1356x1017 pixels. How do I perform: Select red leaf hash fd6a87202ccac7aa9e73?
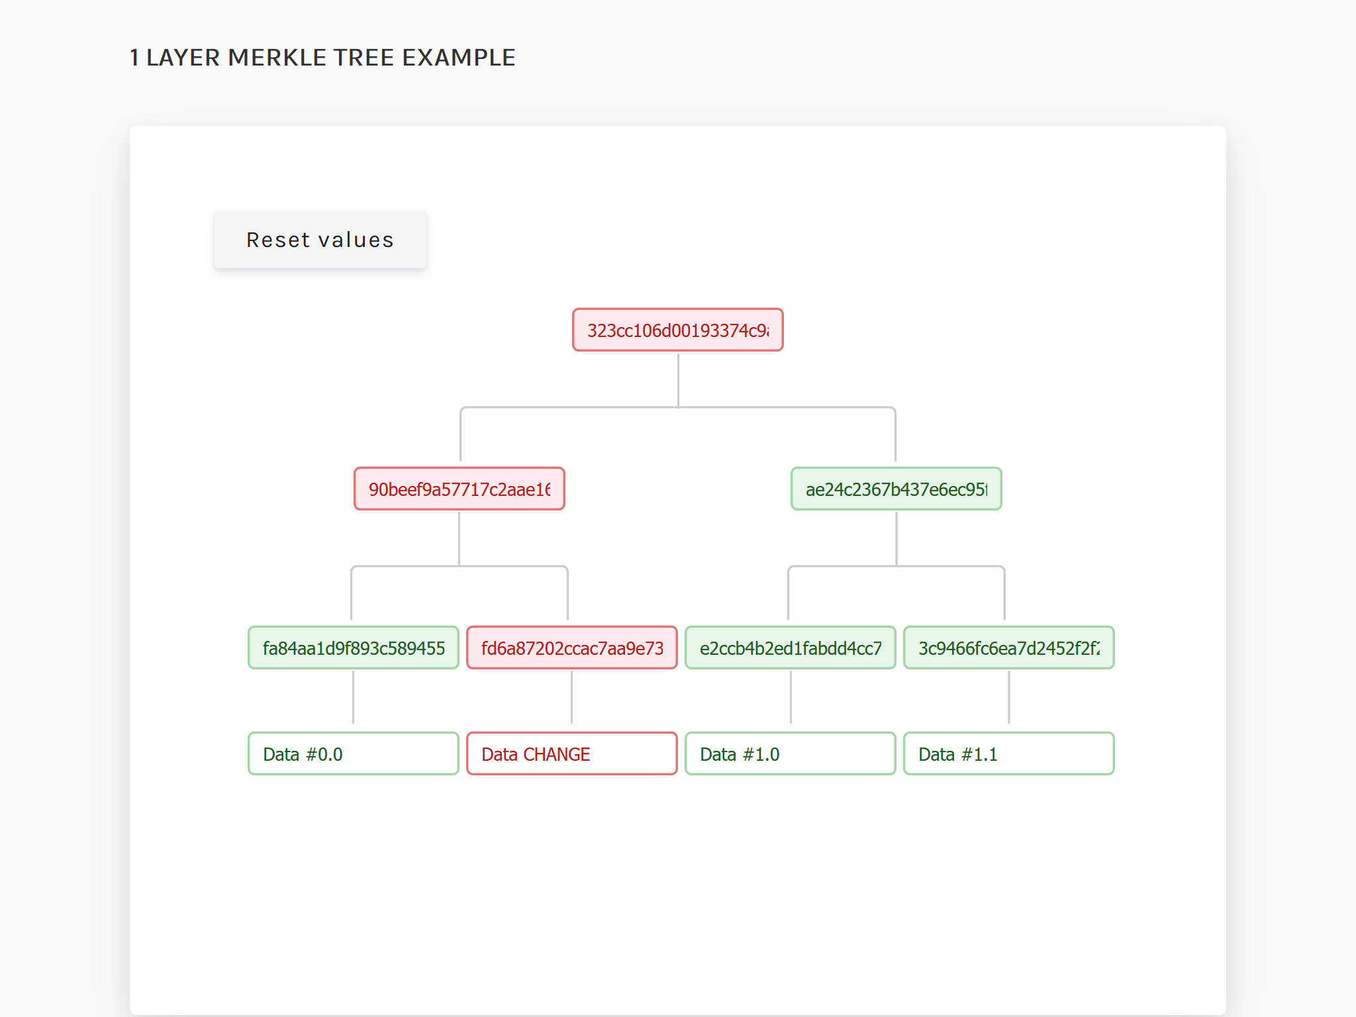click(571, 648)
